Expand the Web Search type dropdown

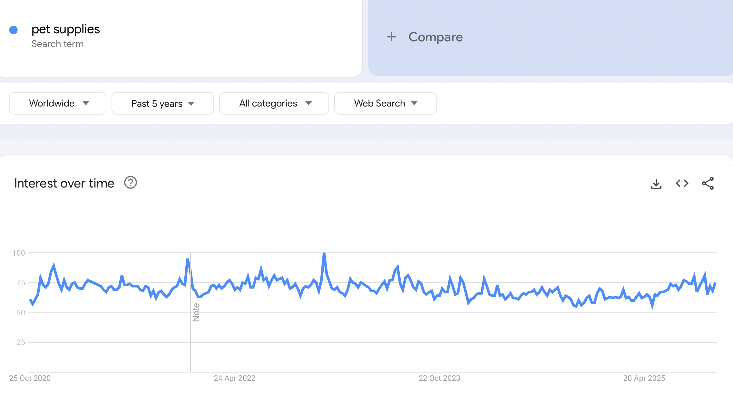[385, 103]
